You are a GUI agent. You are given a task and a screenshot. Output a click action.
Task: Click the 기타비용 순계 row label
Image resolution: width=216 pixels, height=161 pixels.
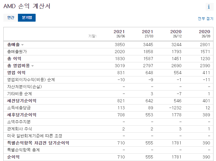pyautogui.click(x=19, y=94)
